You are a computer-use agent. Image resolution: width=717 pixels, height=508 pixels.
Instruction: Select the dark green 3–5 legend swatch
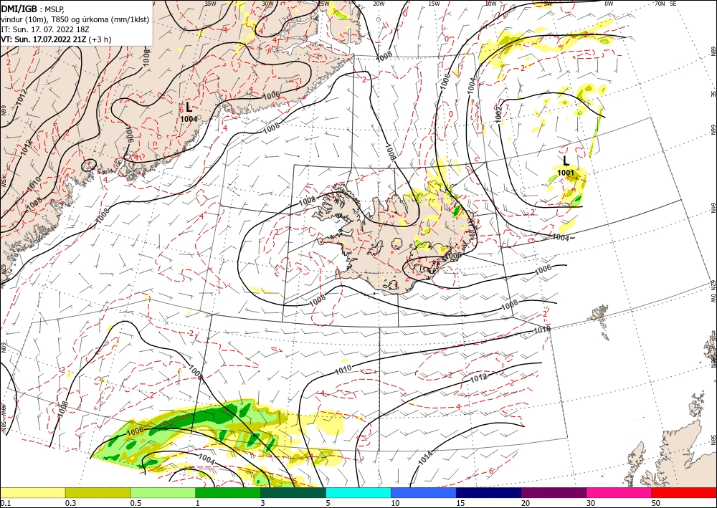(x=293, y=492)
